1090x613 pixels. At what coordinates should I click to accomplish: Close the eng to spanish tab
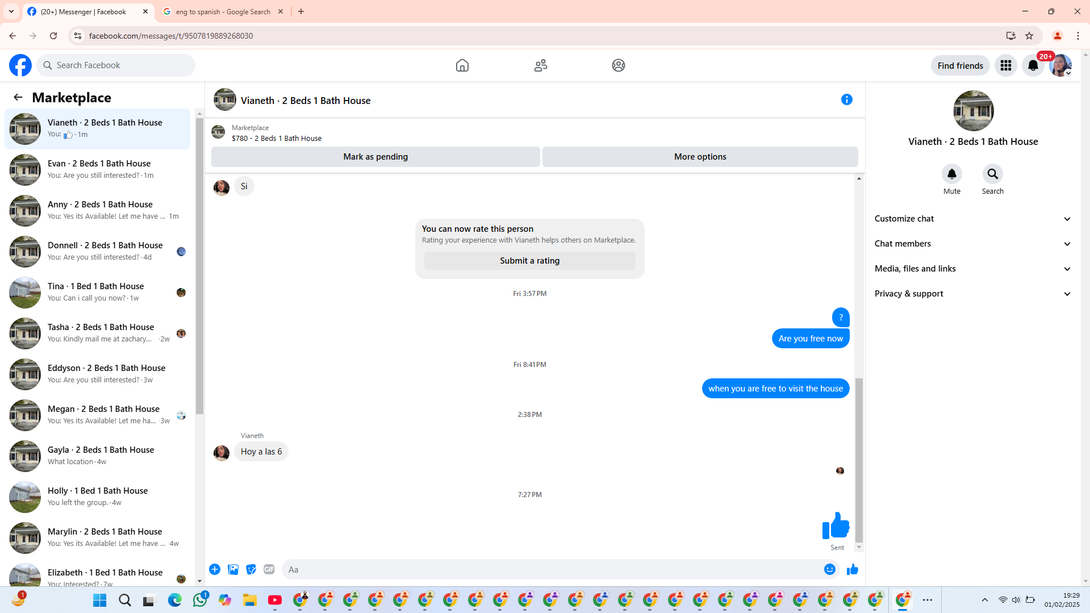pos(281,11)
